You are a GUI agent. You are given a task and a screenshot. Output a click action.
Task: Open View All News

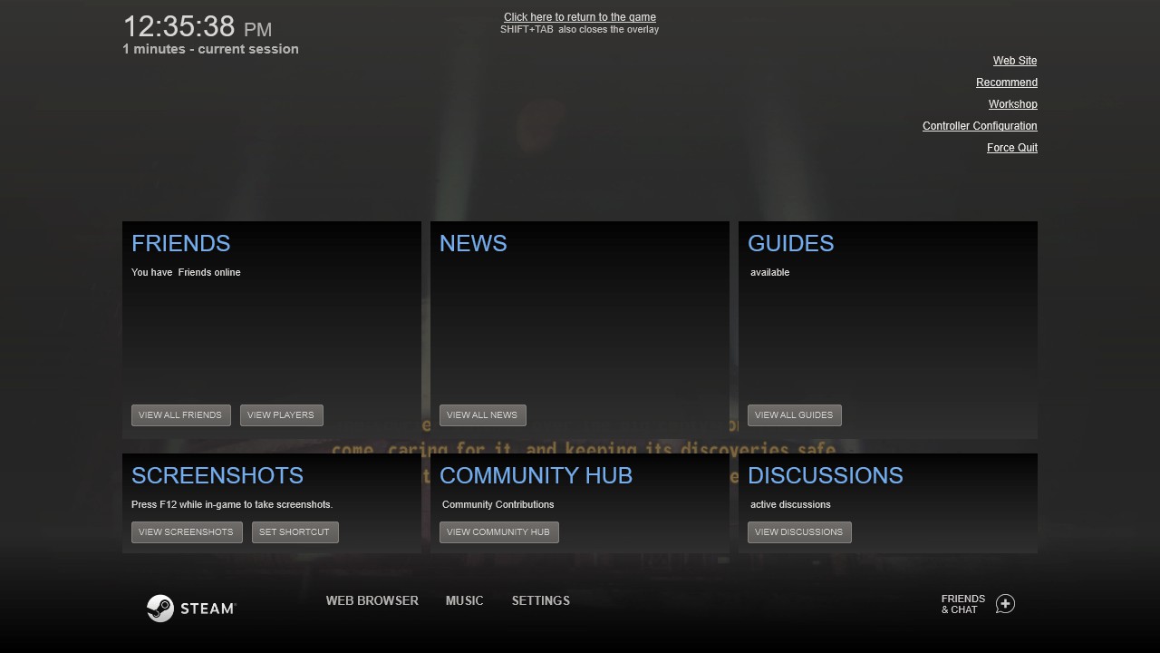click(483, 415)
